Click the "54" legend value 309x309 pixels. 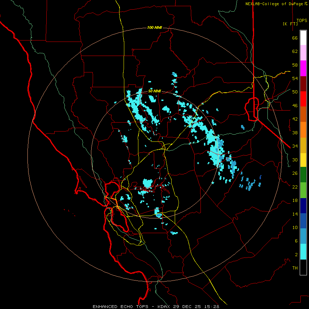point(295,78)
